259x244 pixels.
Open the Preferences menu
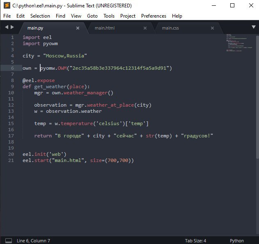(154, 16)
